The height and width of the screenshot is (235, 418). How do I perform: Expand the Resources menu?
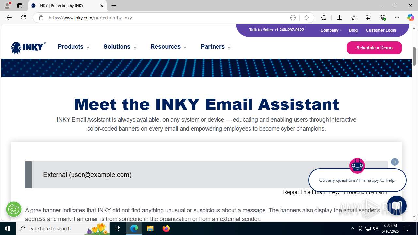click(x=169, y=47)
